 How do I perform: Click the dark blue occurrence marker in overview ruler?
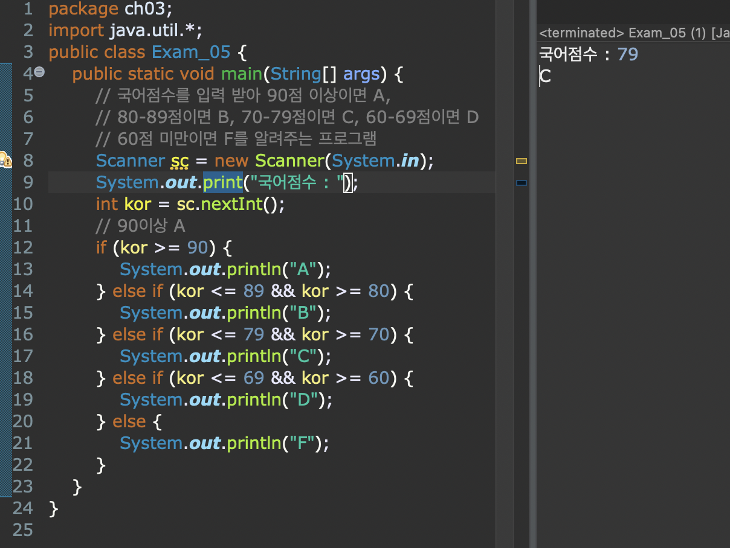coord(522,182)
